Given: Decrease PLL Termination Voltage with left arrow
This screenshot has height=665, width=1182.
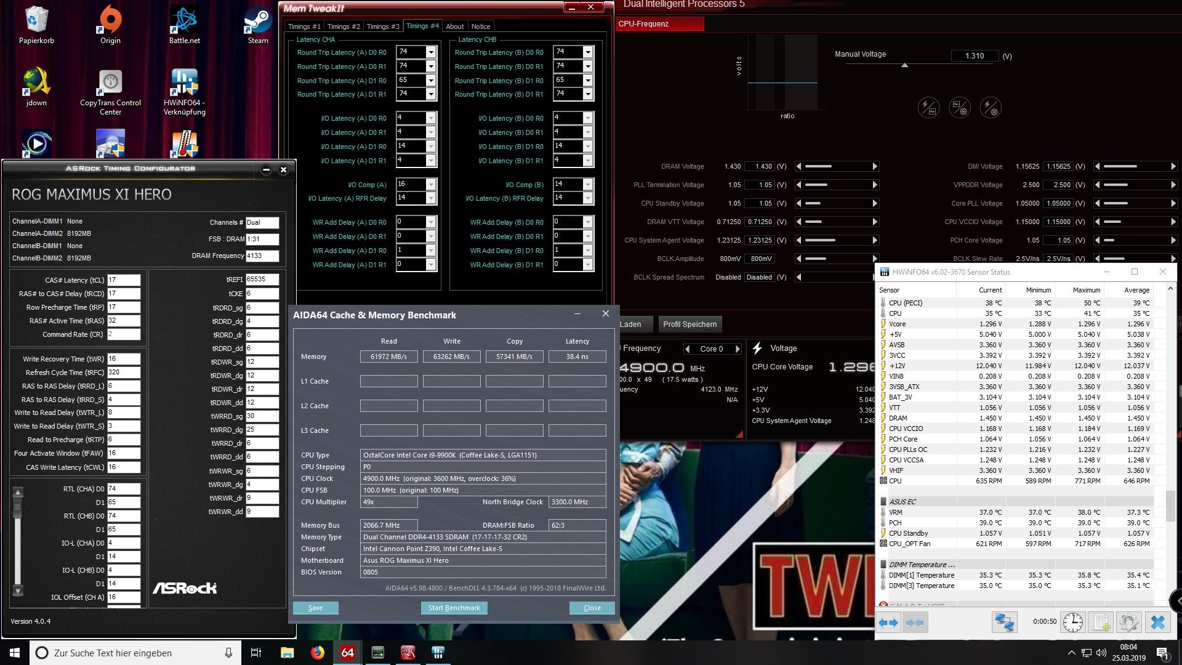Looking at the screenshot, I should 798,185.
